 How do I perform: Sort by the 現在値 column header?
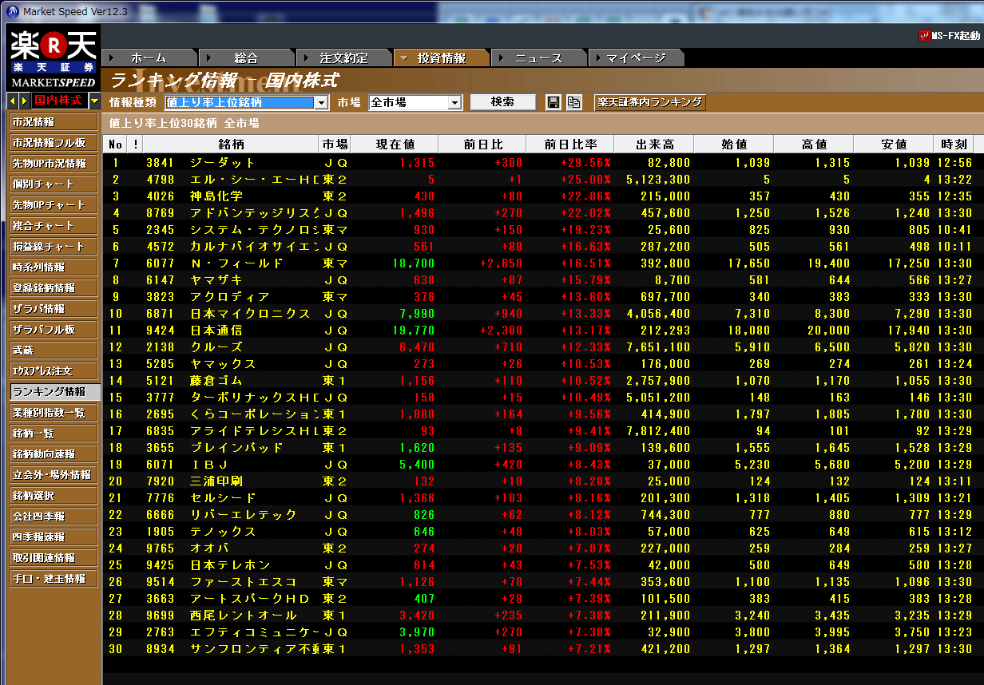coord(395,145)
